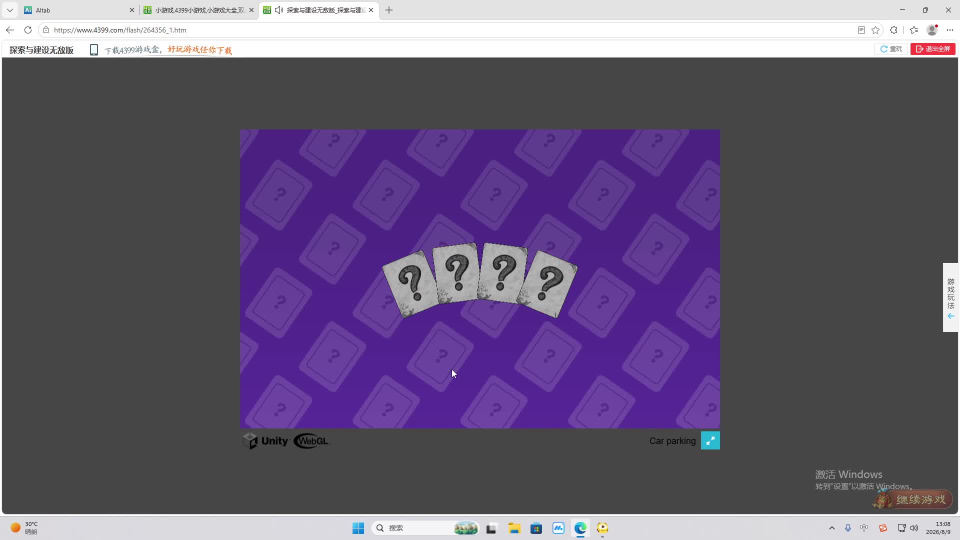960x540 pixels.
Task: Click the address bar URL field
Action: tap(450, 30)
